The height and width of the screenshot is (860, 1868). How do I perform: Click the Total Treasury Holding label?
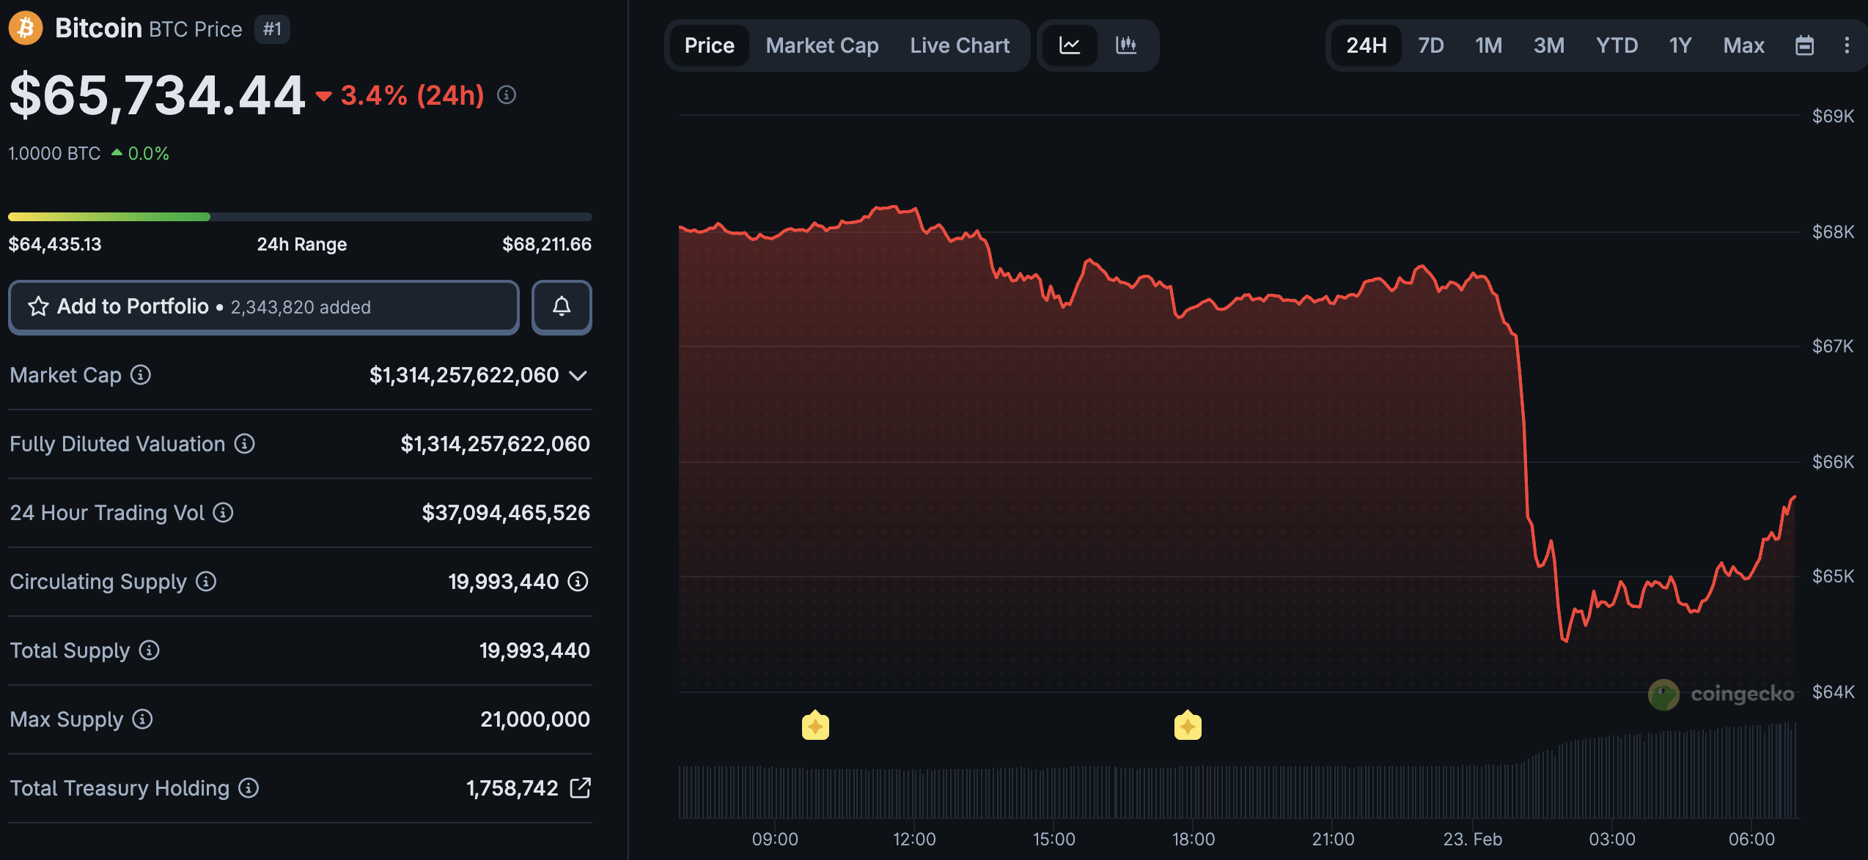coord(119,788)
